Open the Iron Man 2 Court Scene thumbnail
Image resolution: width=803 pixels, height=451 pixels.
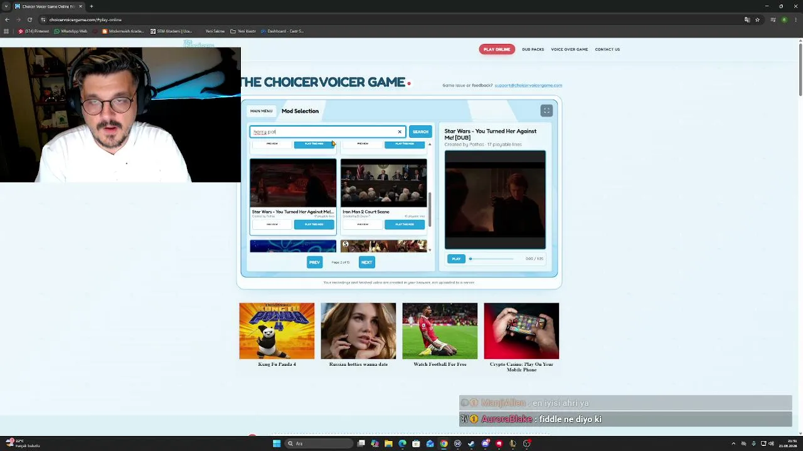point(383,183)
